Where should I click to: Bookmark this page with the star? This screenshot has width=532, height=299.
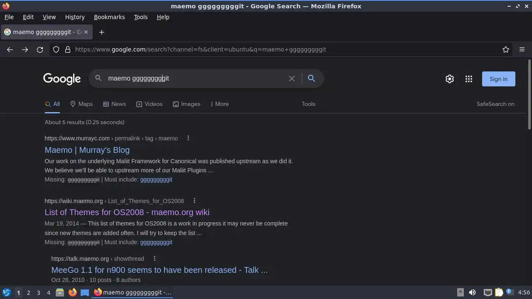(x=506, y=49)
